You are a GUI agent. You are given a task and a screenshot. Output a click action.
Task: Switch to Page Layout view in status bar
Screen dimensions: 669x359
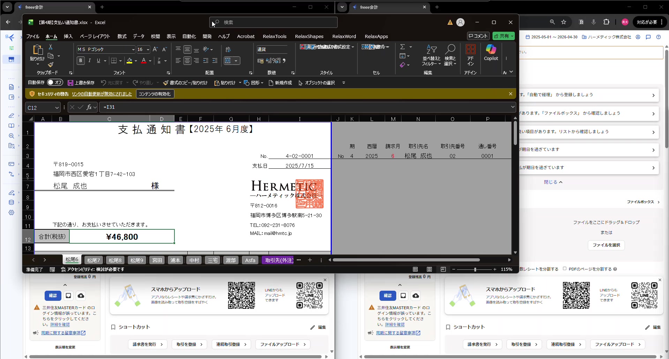pyautogui.click(x=429, y=269)
